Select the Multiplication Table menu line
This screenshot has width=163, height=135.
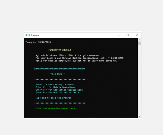pyautogui.click(x=57, y=93)
